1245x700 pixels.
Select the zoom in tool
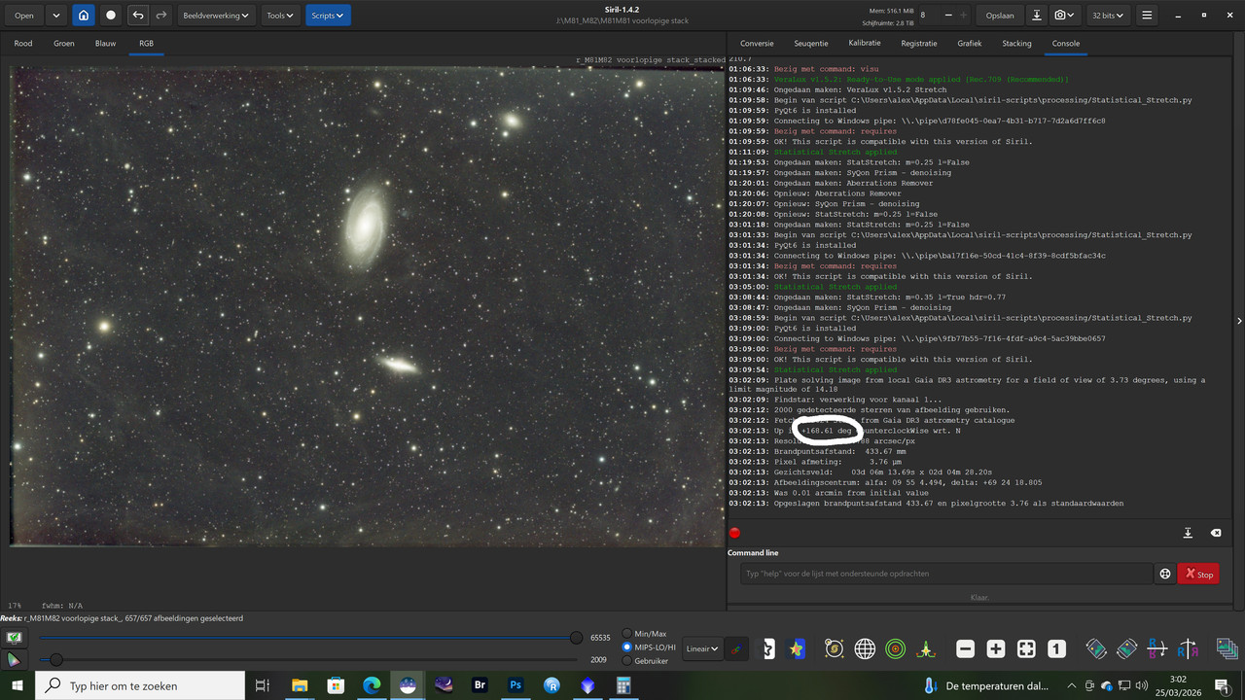click(995, 648)
